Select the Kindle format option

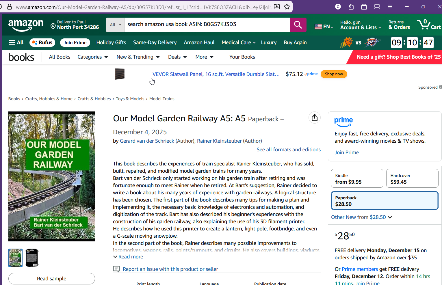tap(357, 178)
